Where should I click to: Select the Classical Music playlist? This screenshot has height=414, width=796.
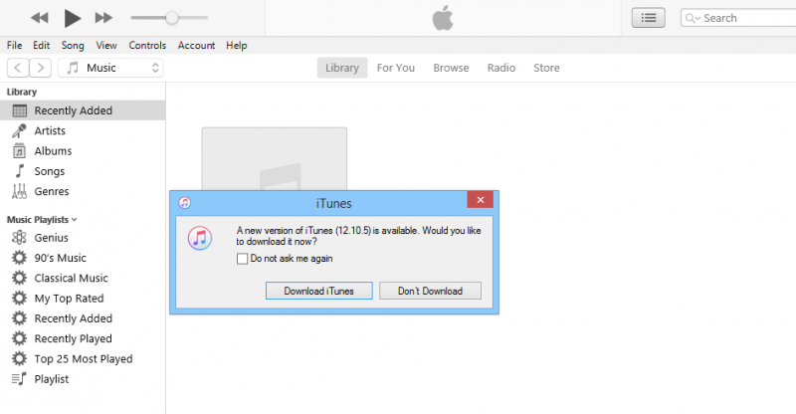(71, 279)
